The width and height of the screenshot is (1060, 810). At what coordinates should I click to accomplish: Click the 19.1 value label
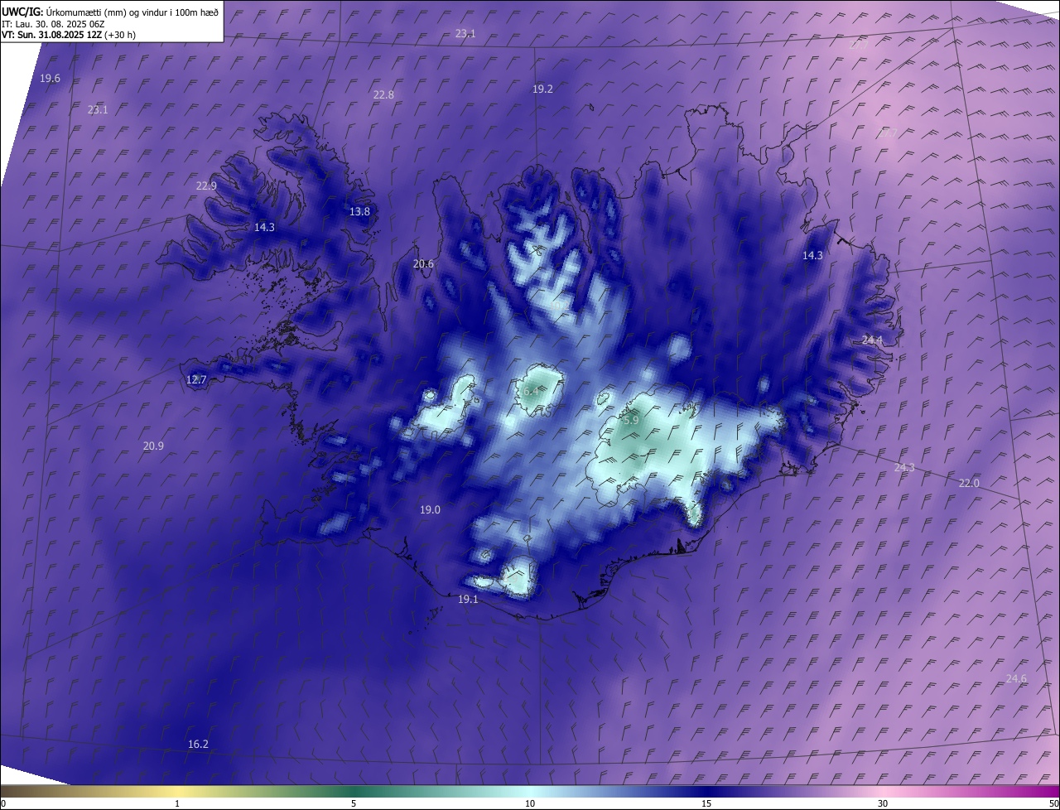click(x=468, y=599)
